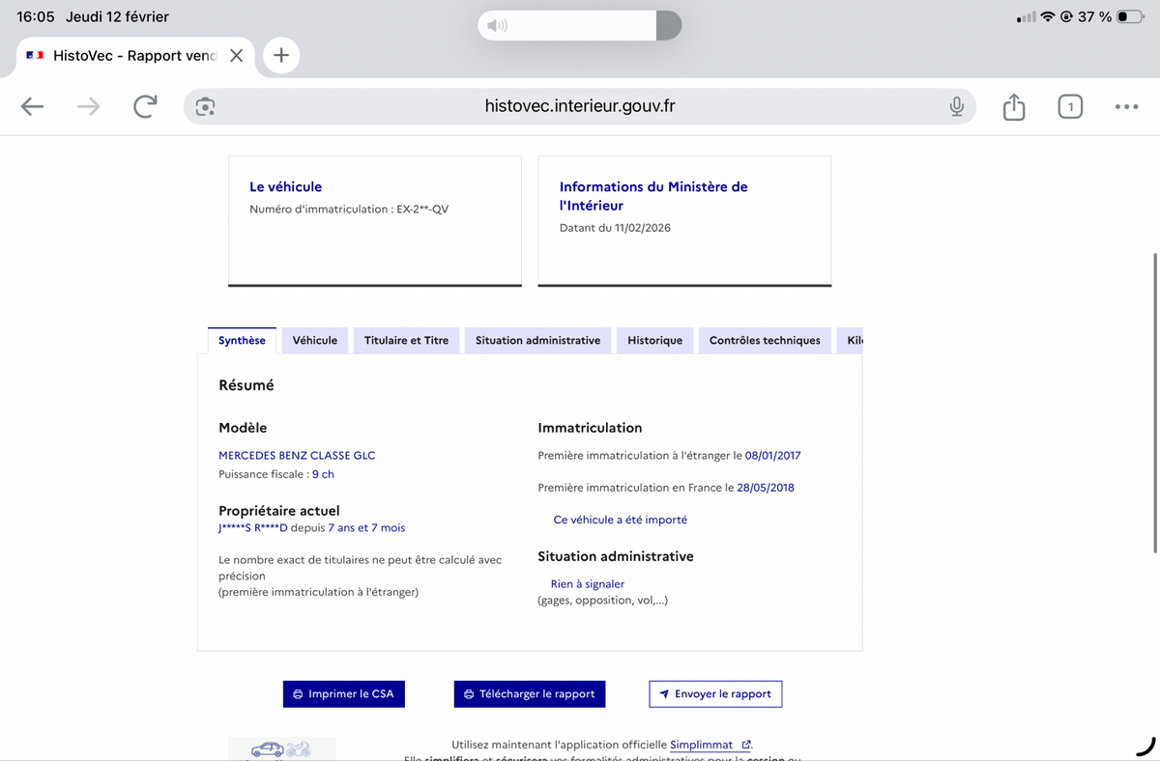Viewport: 1160px width, 761px height.
Task: Download report with Télécharger le rapport
Action: 529,693
